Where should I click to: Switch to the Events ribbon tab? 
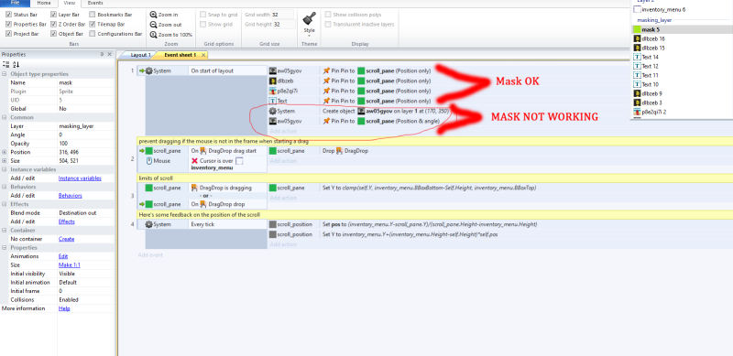click(95, 3)
